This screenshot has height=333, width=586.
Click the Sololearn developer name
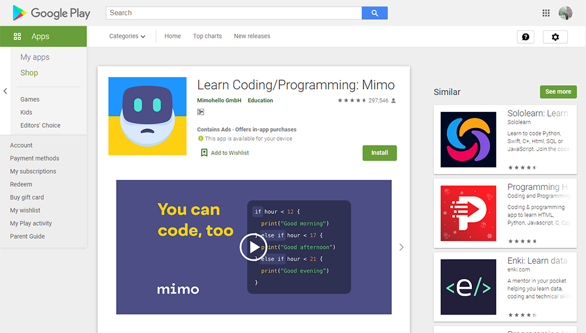click(x=519, y=122)
